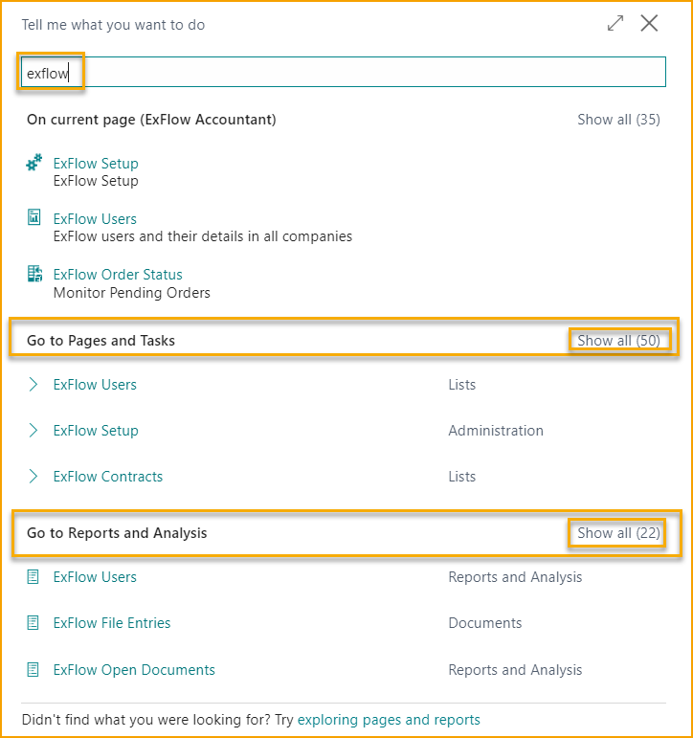
Task: Open the ExFlow File Entries report
Action: 112,623
